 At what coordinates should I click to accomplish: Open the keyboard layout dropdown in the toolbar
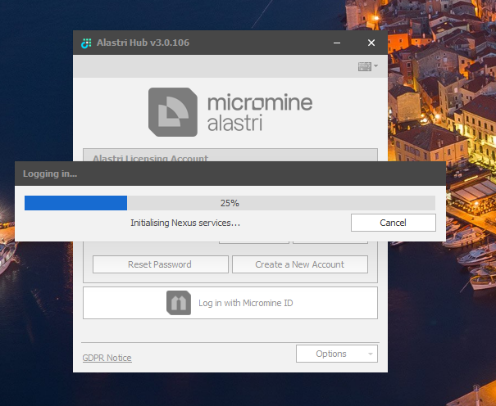(368, 66)
